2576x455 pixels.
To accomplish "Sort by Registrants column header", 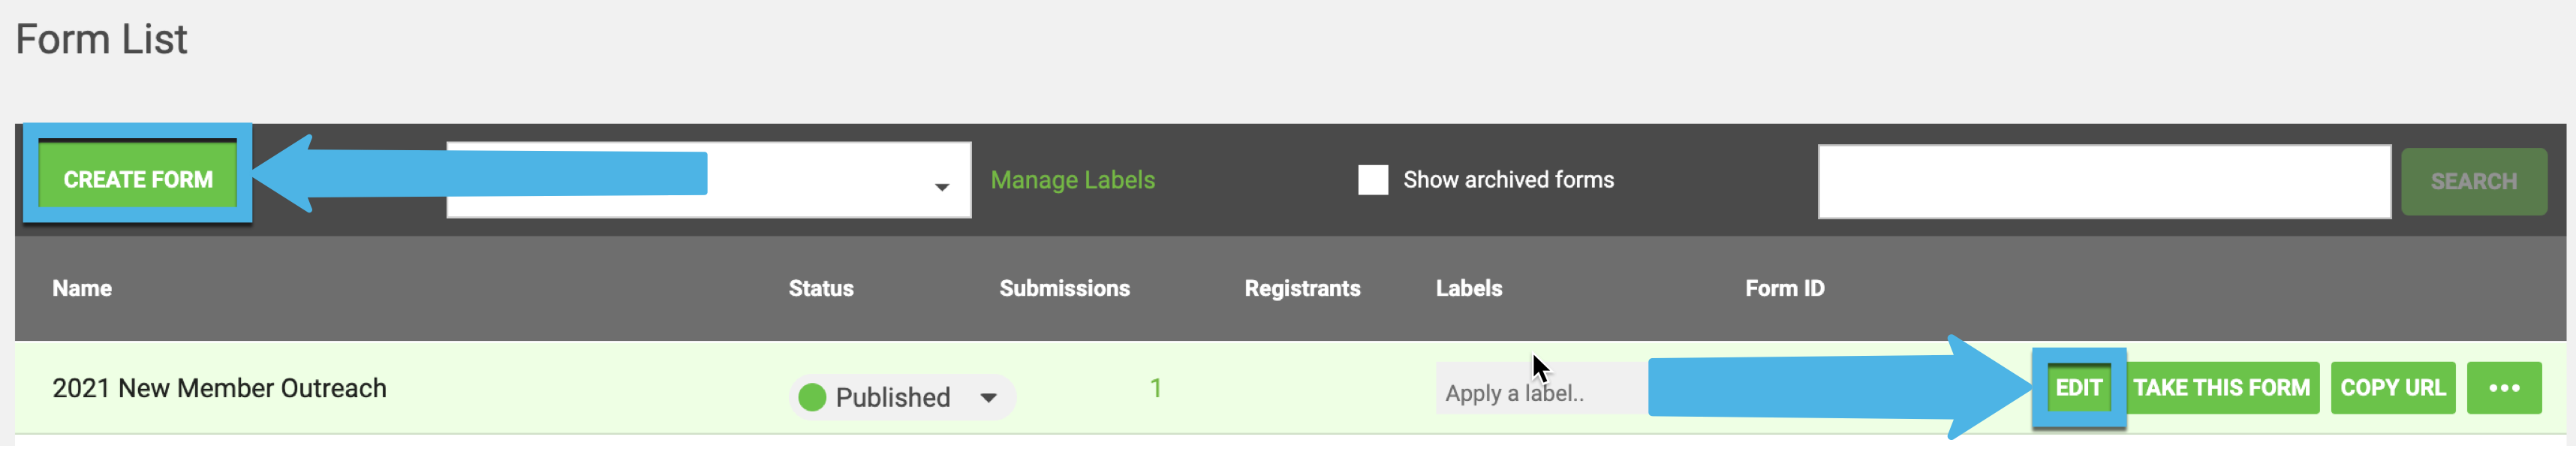I will tap(1302, 288).
